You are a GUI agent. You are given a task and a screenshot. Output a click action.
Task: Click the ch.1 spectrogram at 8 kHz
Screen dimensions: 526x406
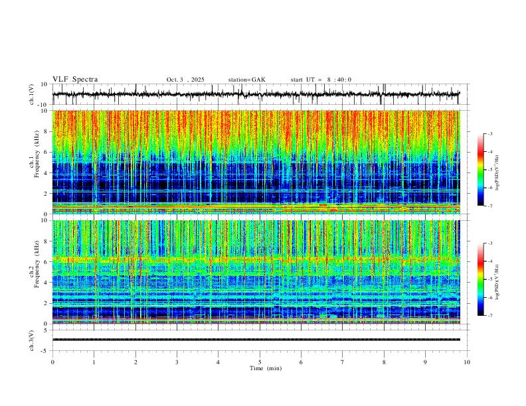[x=256, y=131]
